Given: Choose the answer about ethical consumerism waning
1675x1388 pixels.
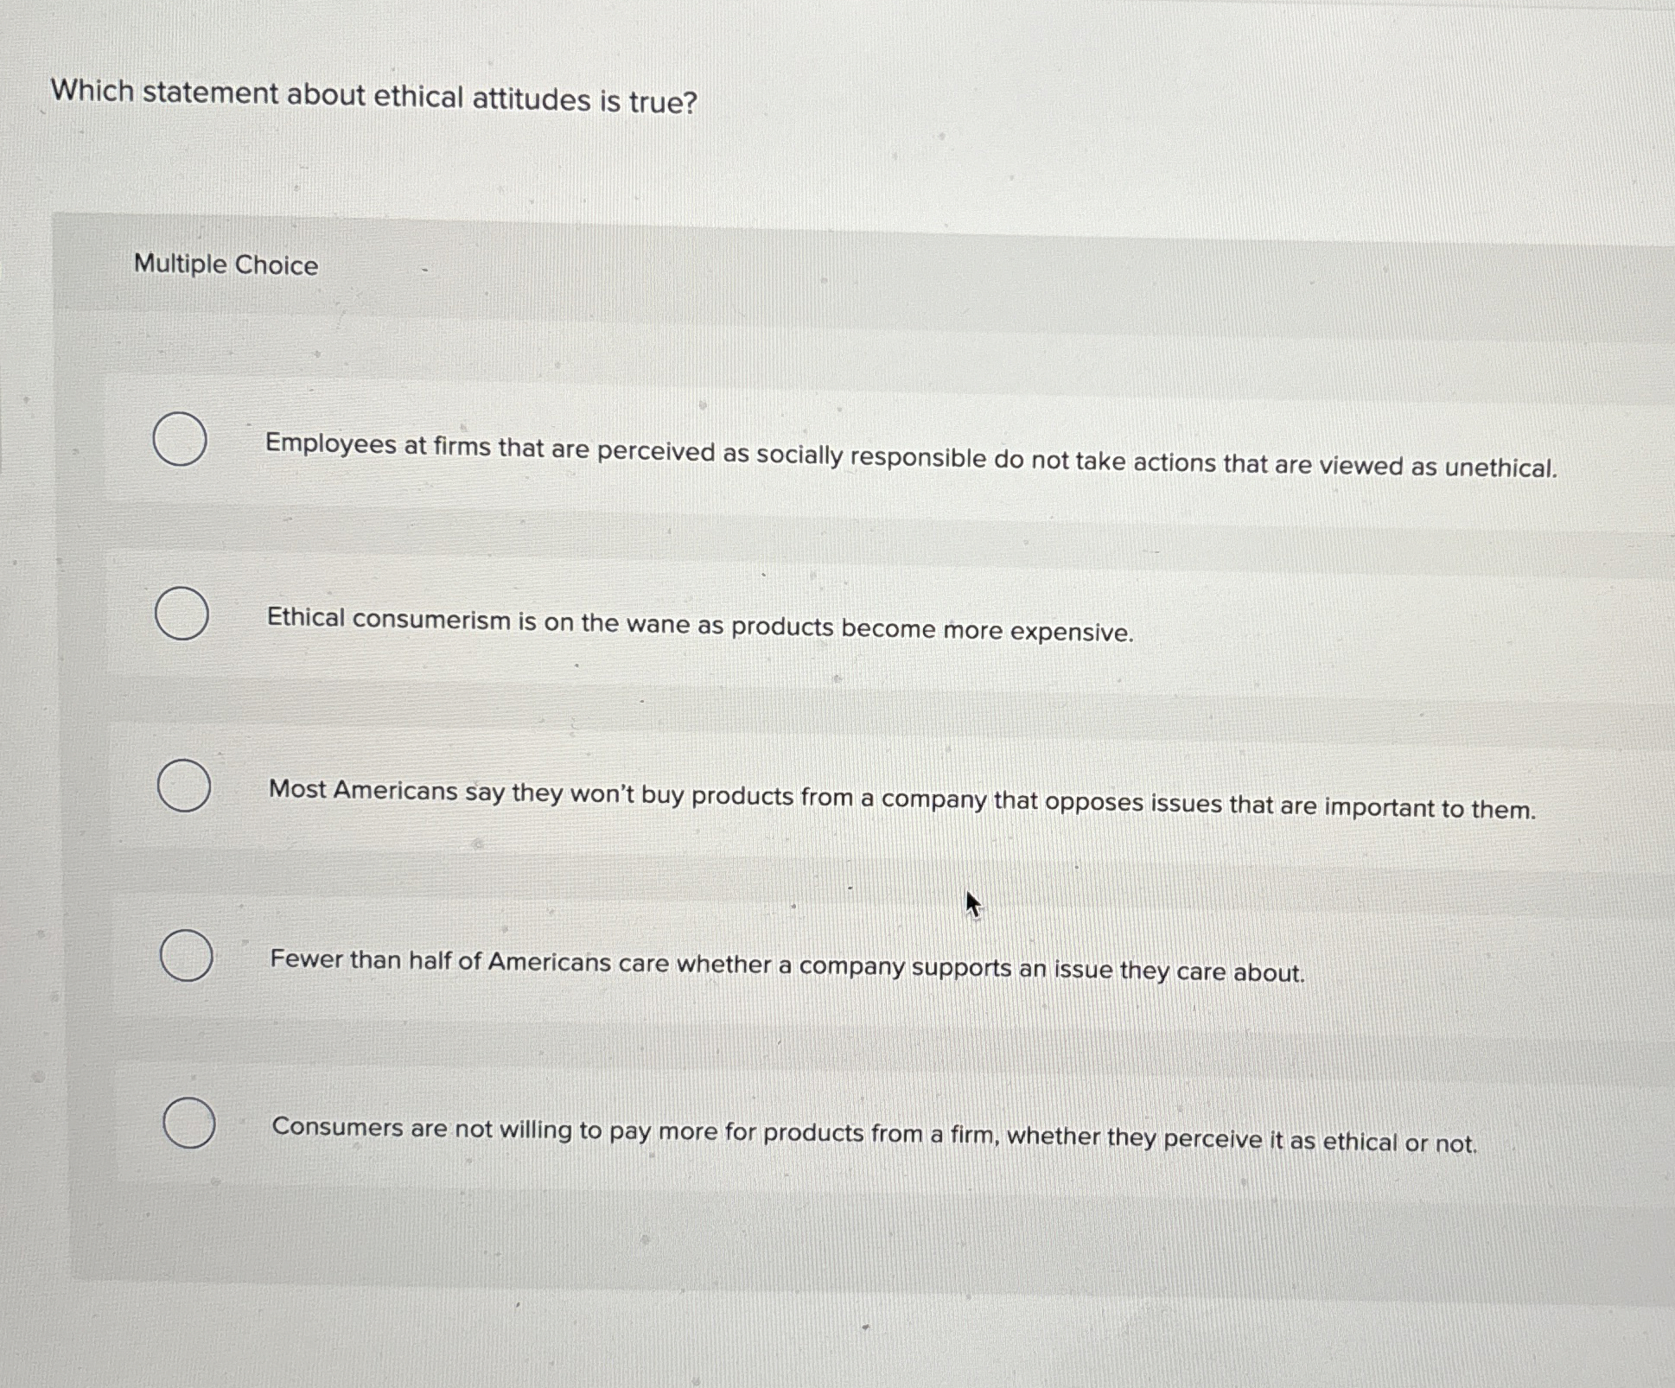Looking at the screenshot, I should 700,624.
